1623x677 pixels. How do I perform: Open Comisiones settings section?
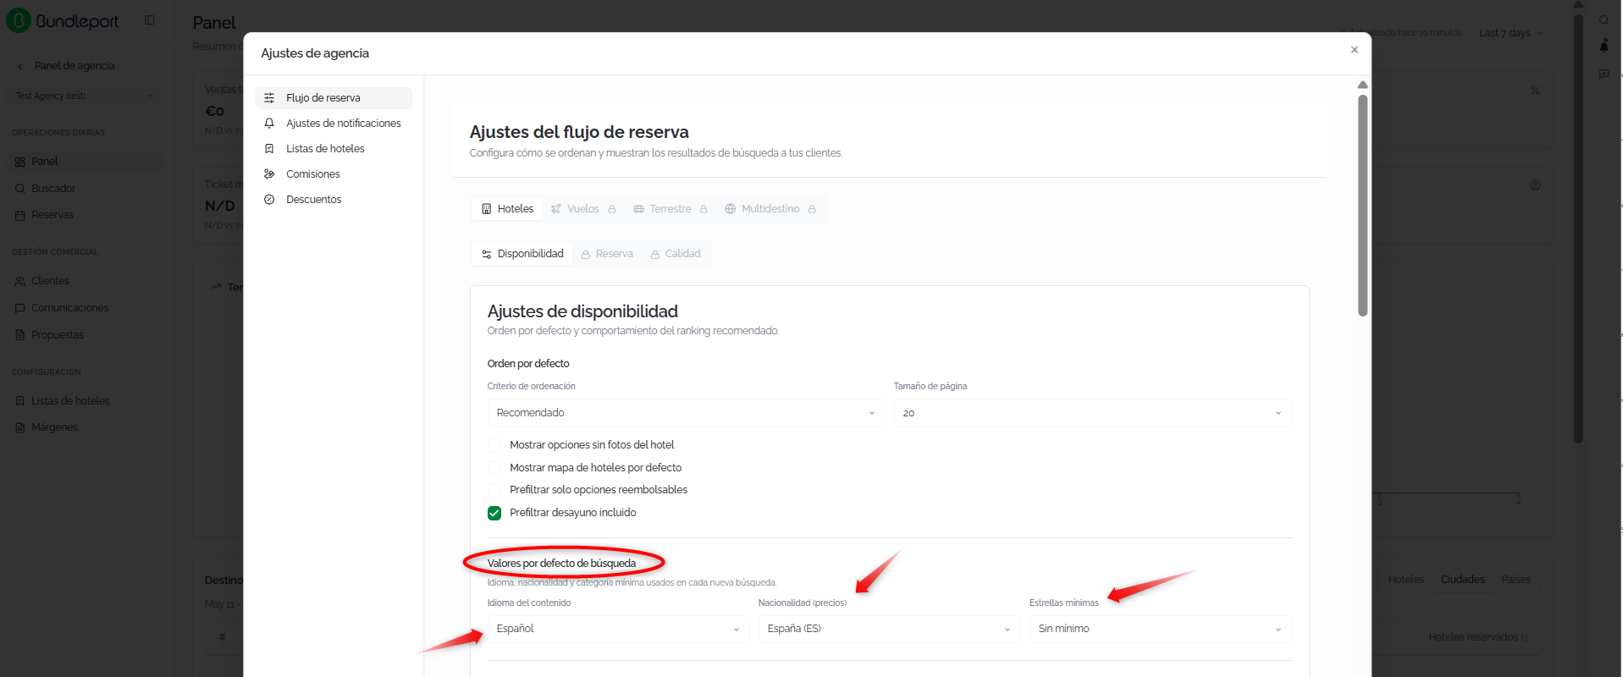(334, 174)
